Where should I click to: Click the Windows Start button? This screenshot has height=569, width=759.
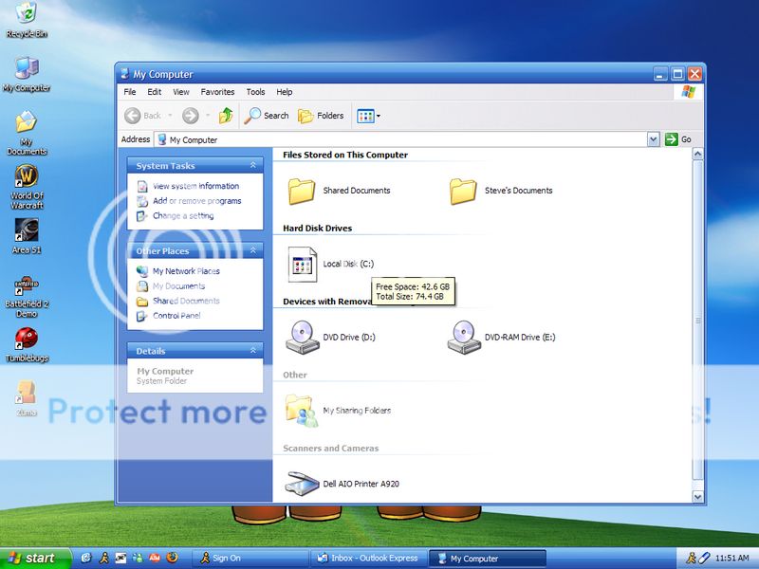32,558
